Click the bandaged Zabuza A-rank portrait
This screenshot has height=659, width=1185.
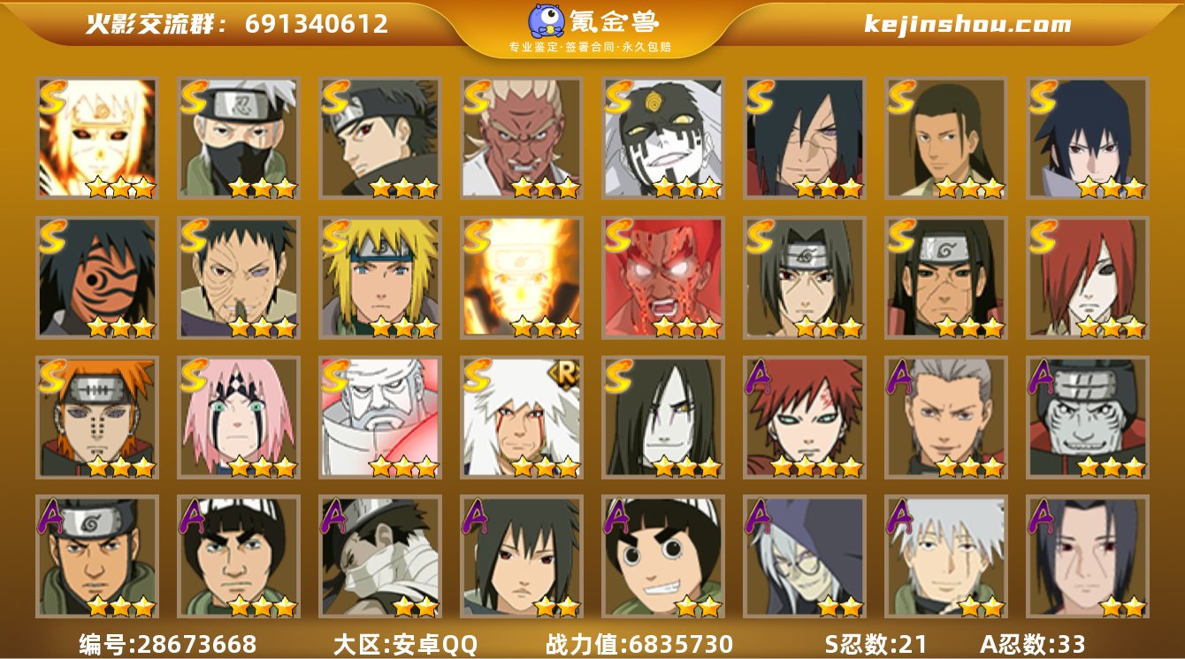380,556
